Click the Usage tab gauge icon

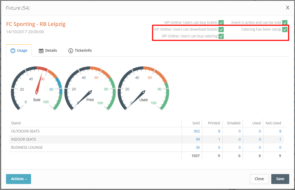point(13,51)
